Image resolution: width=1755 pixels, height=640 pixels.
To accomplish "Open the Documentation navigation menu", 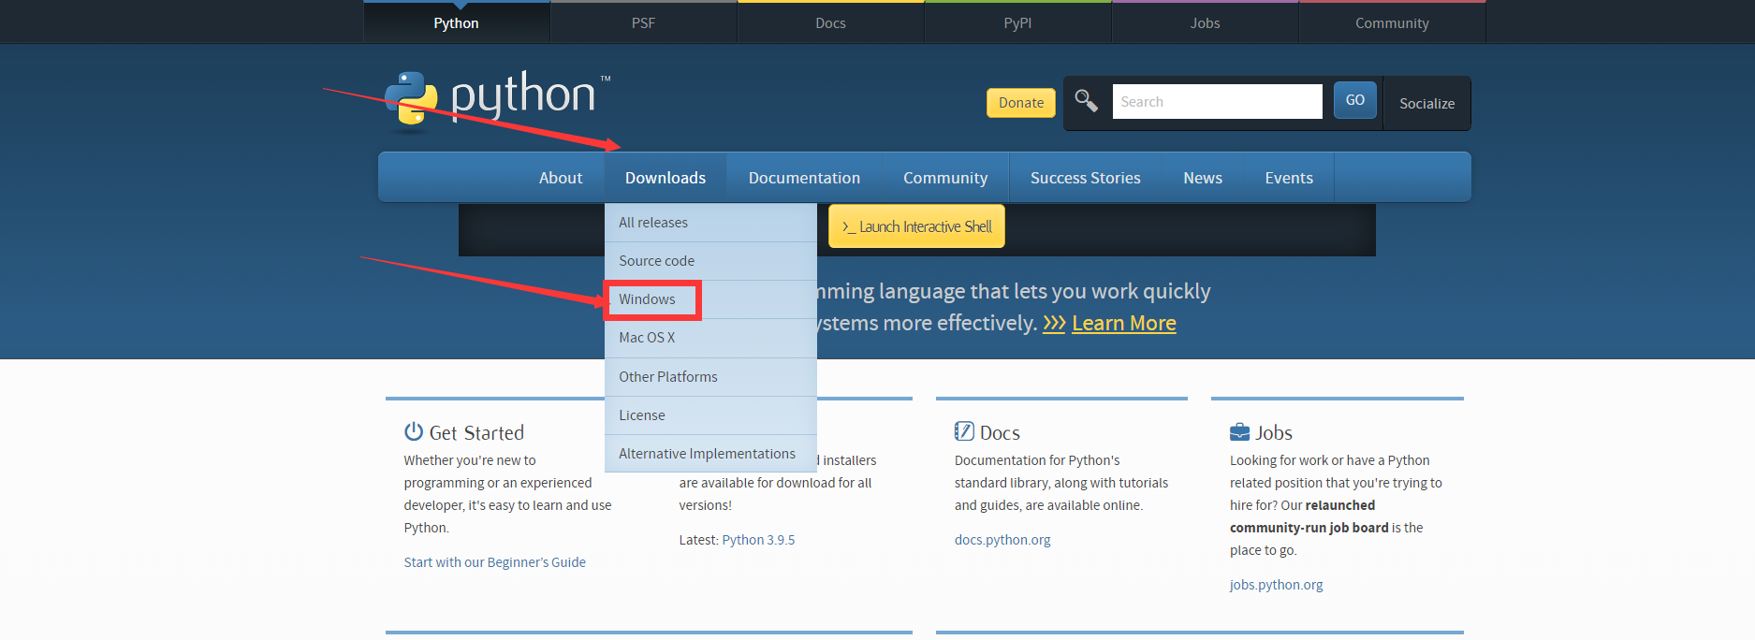I will pos(804,178).
